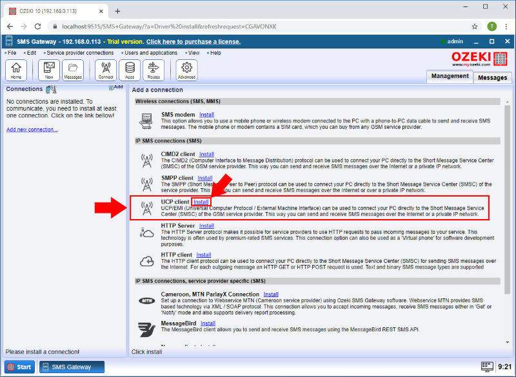The height and width of the screenshot is (377, 516).
Task: Select SMS Gateway taskbar button
Action: pos(72,367)
